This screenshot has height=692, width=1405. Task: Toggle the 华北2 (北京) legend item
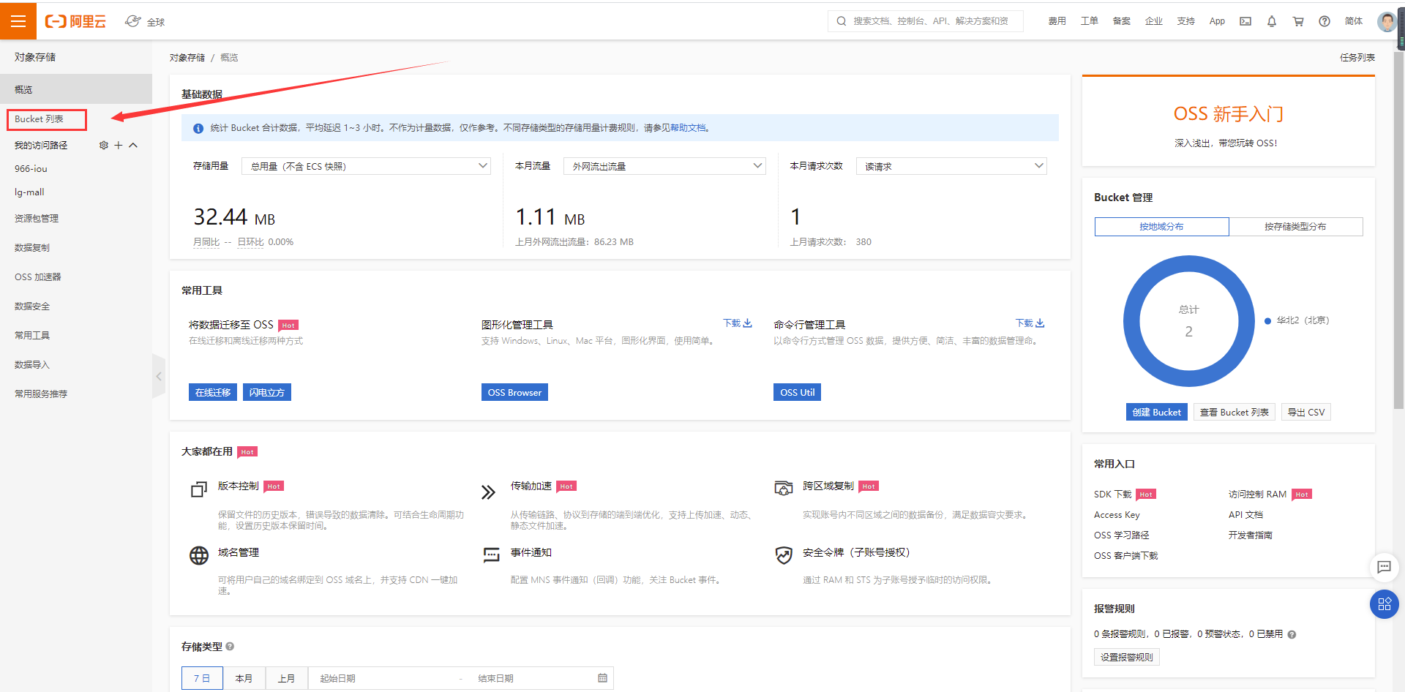pyautogui.click(x=1297, y=320)
